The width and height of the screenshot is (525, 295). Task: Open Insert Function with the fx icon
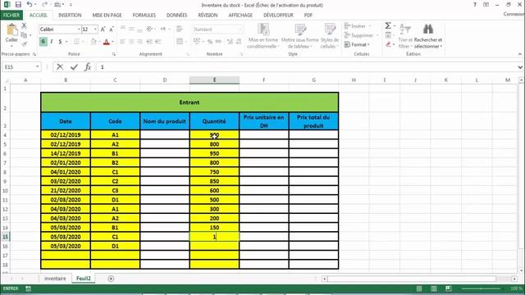click(x=88, y=67)
